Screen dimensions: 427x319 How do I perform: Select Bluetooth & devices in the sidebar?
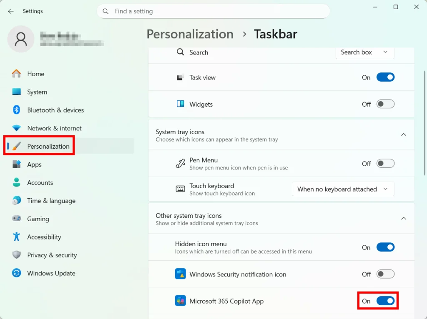coord(55,110)
